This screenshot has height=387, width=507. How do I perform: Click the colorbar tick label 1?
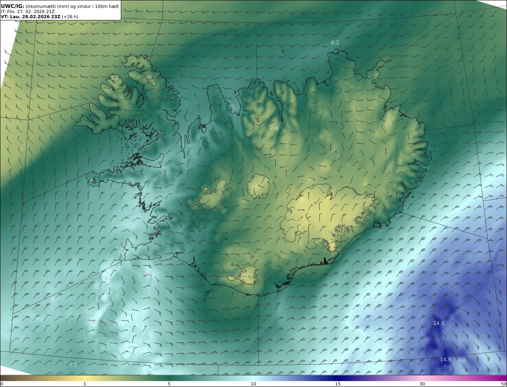pyautogui.click(x=85, y=384)
